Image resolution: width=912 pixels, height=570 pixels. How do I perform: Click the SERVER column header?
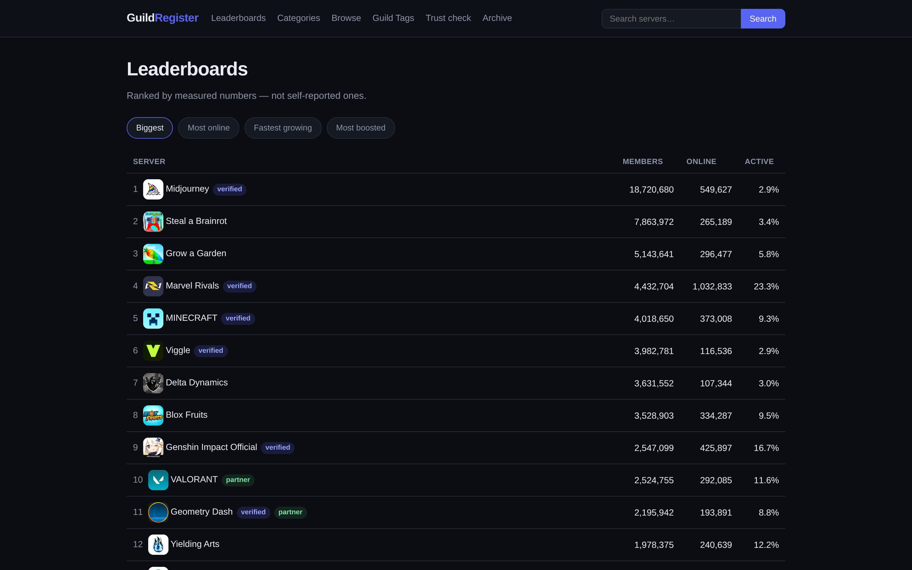pos(149,161)
